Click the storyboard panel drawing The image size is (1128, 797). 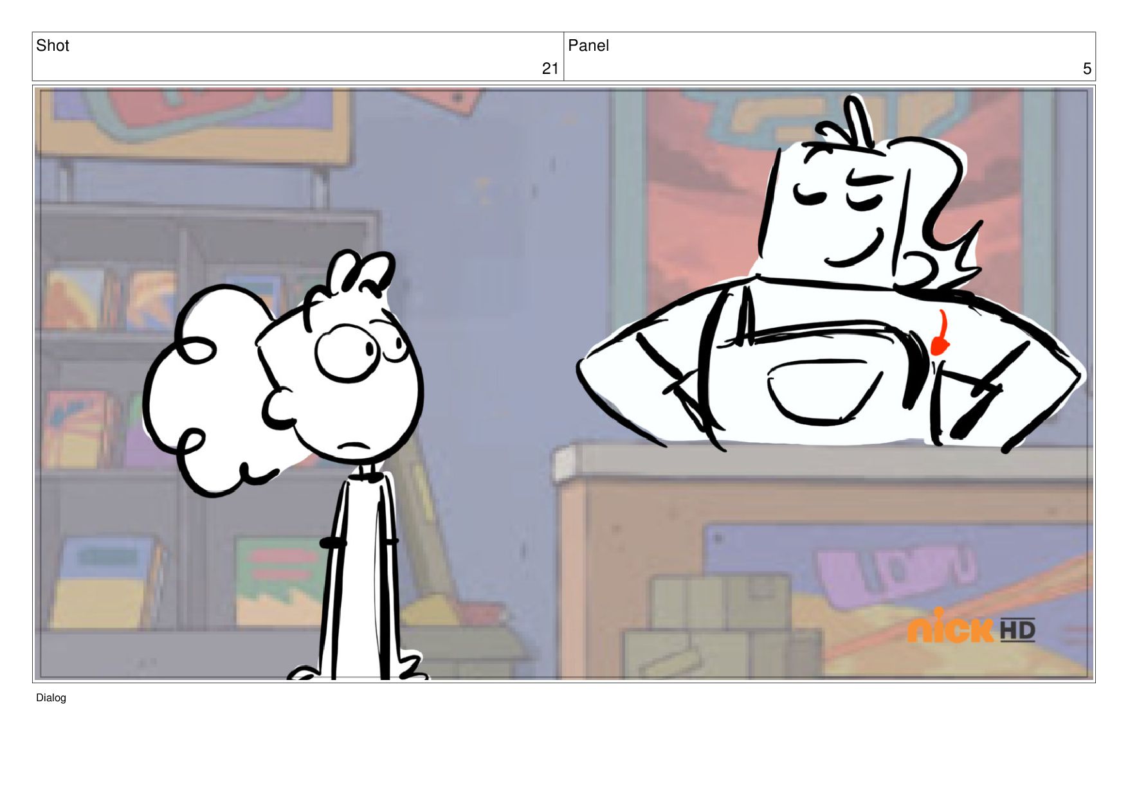click(x=564, y=384)
